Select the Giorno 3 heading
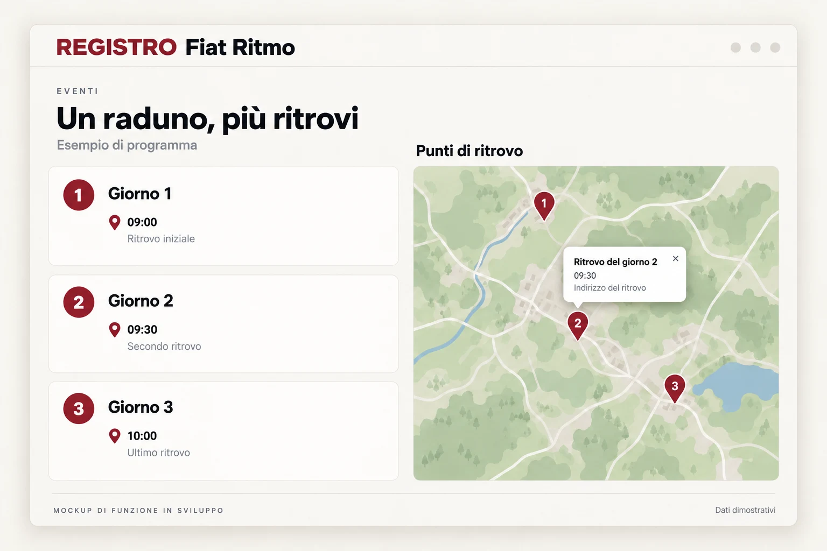827x551 pixels. 141,407
